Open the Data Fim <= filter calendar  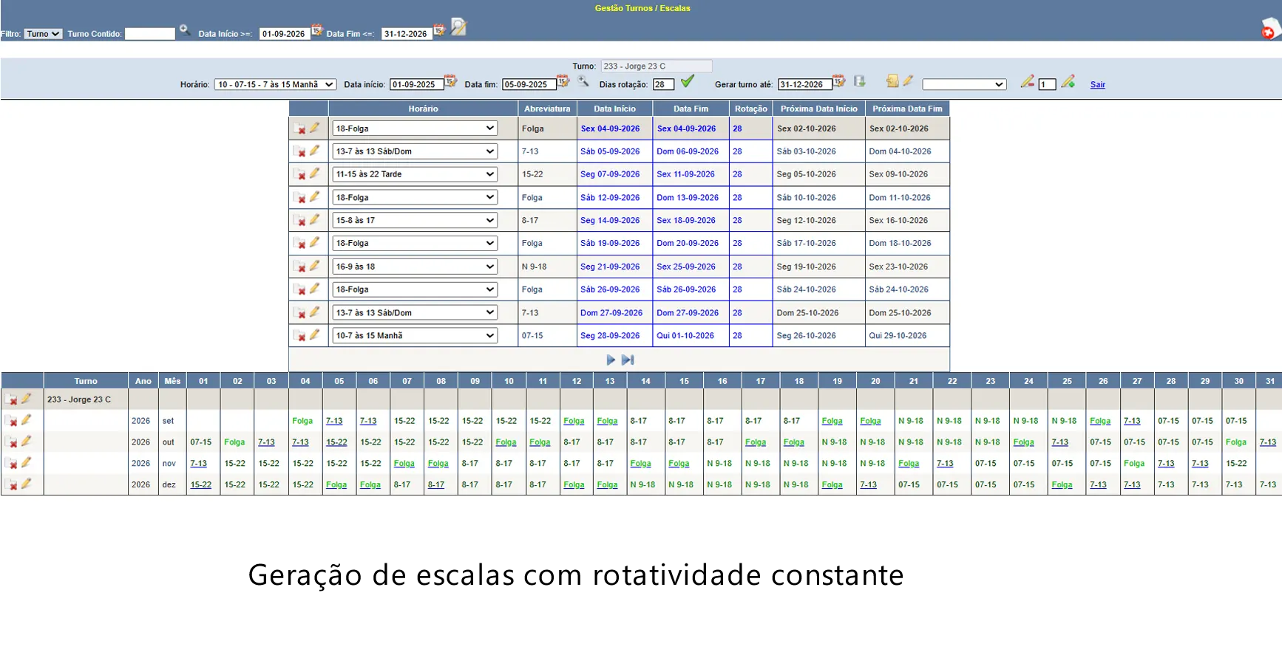(439, 30)
